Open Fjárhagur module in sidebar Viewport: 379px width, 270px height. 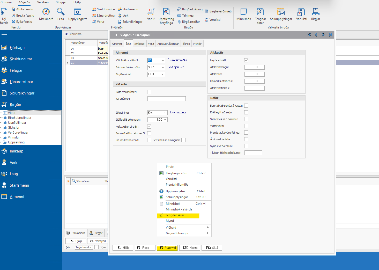[18, 48]
